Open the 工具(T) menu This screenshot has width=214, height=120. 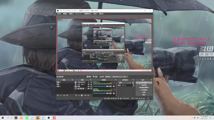[95, 14]
